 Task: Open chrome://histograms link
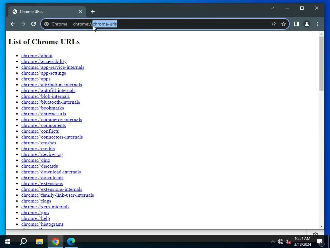point(42,224)
